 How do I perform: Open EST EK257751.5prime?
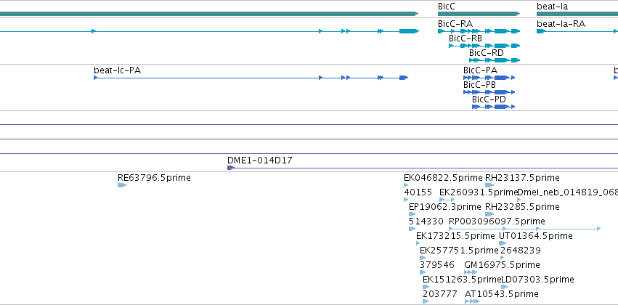423,258
